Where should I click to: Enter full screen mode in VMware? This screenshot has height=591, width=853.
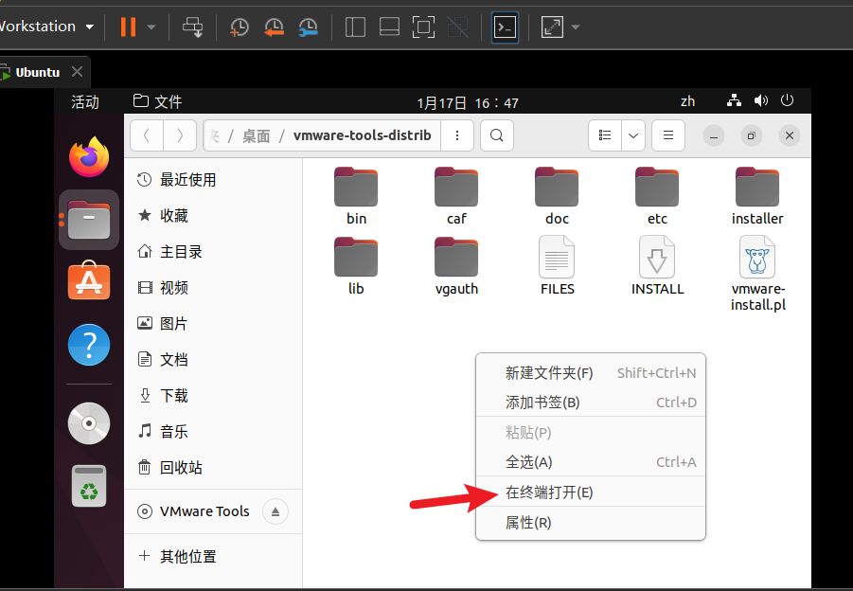(x=424, y=27)
